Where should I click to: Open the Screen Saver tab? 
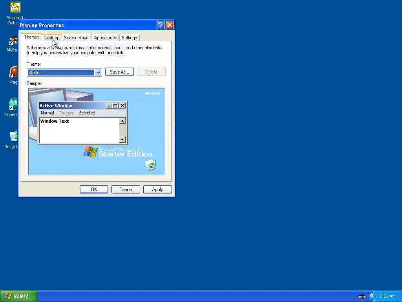tap(77, 38)
